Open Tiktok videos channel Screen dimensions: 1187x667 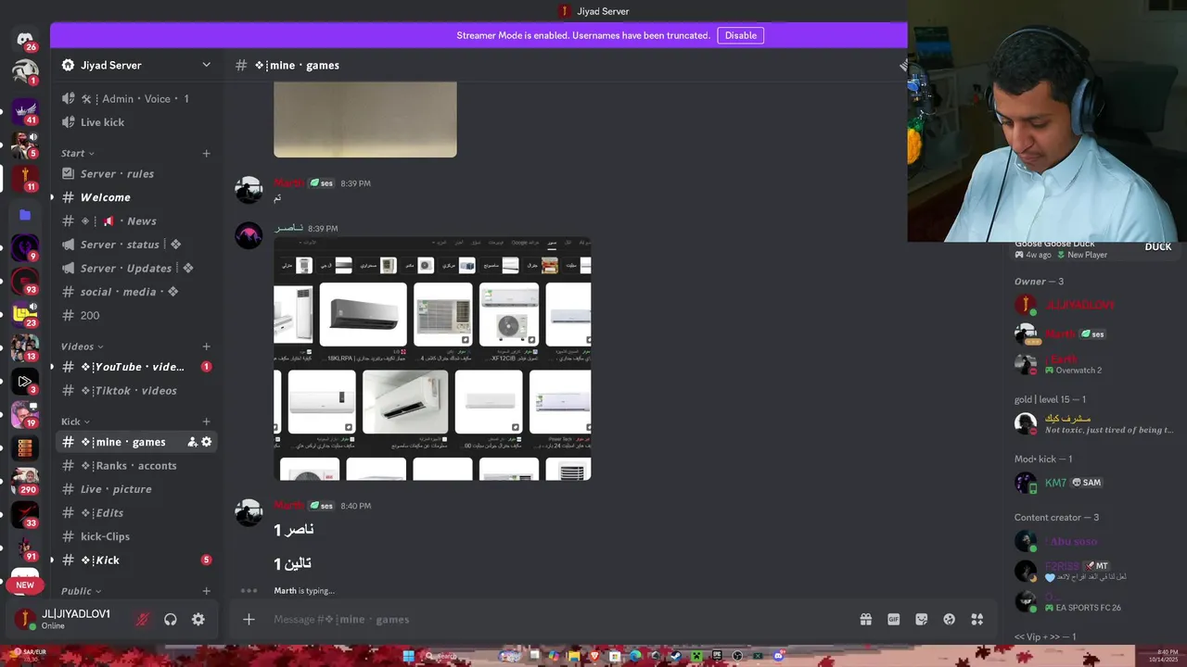[137, 391]
